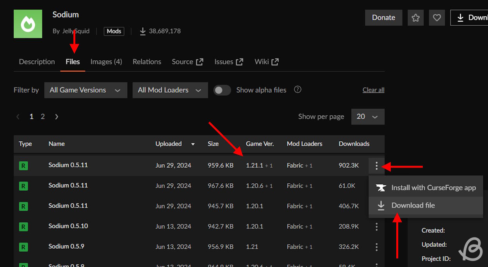The height and width of the screenshot is (267, 488).
Task: Click the Sodium mod flame logo
Action: coord(28,24)
